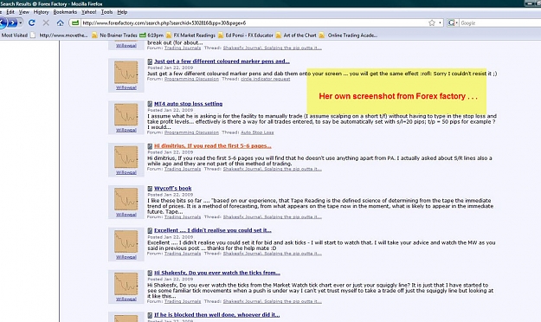Viewport: 541px width, 322px height.
Task: Open the Help menu
Action: [x=122, y=12]
